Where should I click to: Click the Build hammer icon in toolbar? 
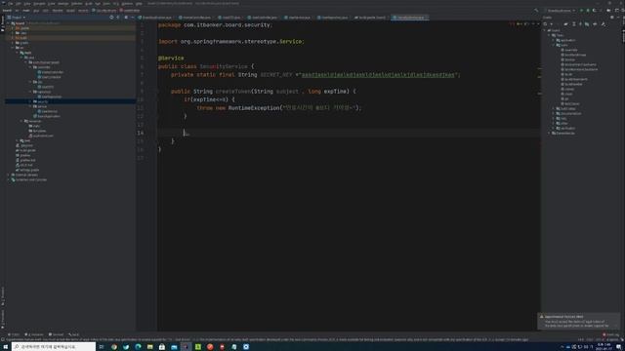tap(536, 11)
